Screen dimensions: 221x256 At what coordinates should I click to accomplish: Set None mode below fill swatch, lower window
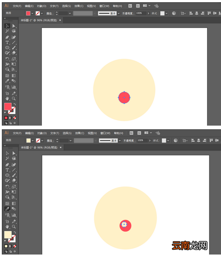pyautogui.click(x=14, y=246)
